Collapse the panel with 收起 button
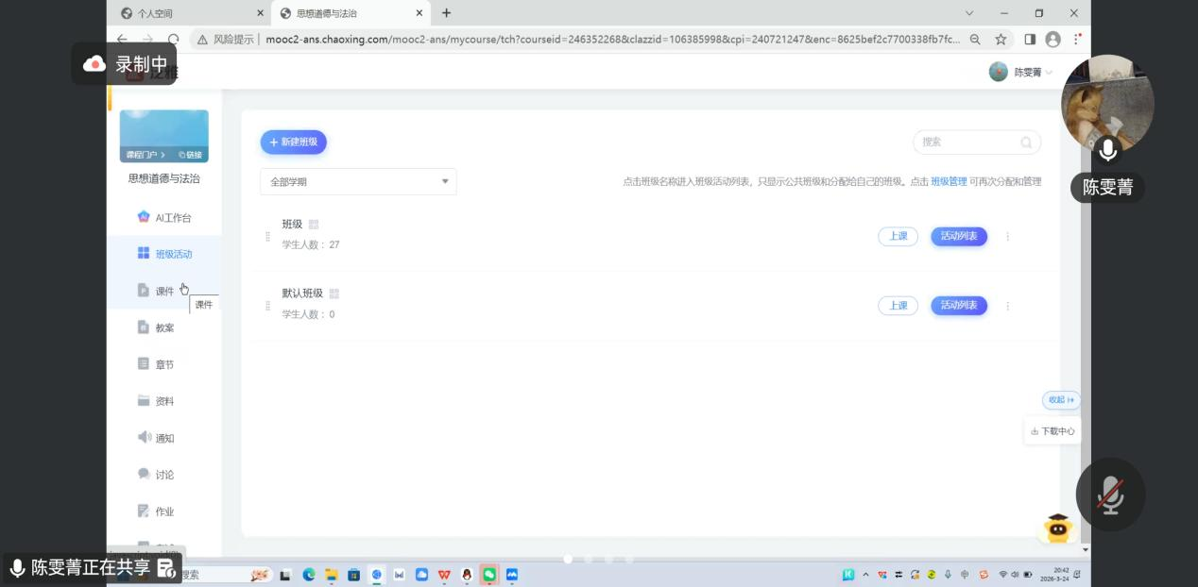This screenshot has width=1198, height=587. tap(1061, 400)
